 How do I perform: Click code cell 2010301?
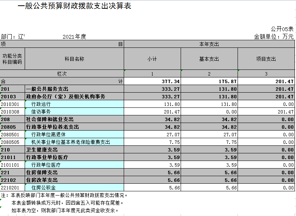[12, 104]
